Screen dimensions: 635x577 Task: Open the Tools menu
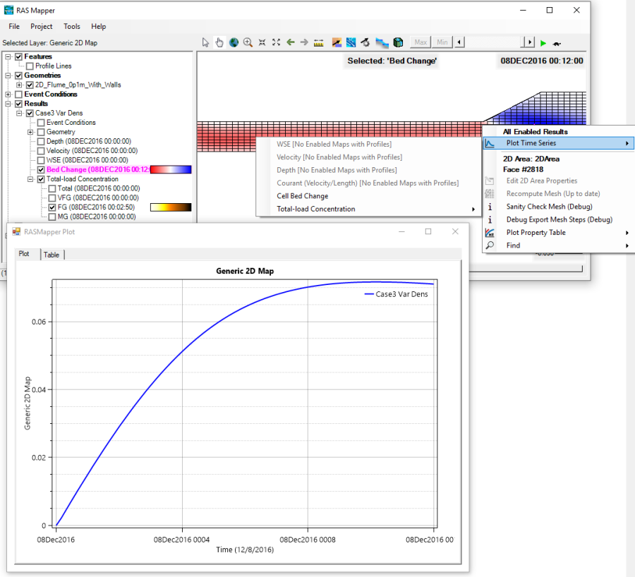click(x=72, y=26)
